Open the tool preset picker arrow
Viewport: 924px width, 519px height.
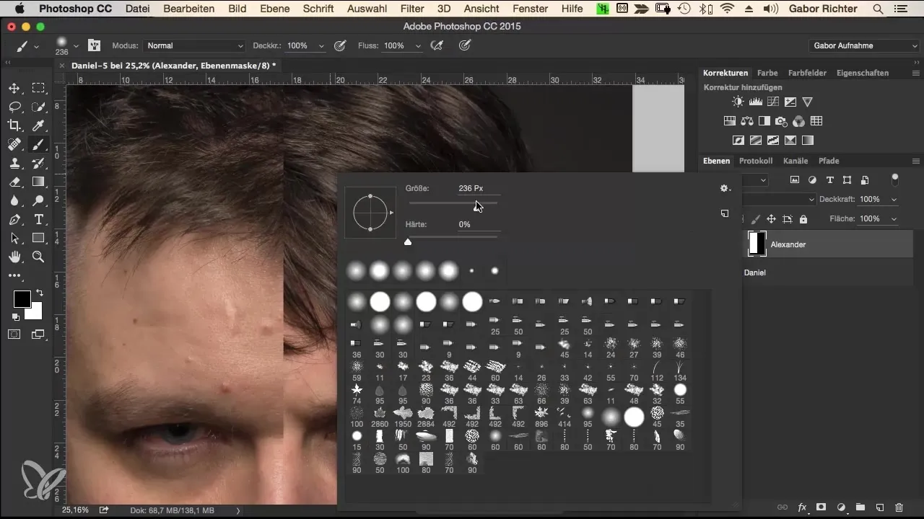click(36, 46)
